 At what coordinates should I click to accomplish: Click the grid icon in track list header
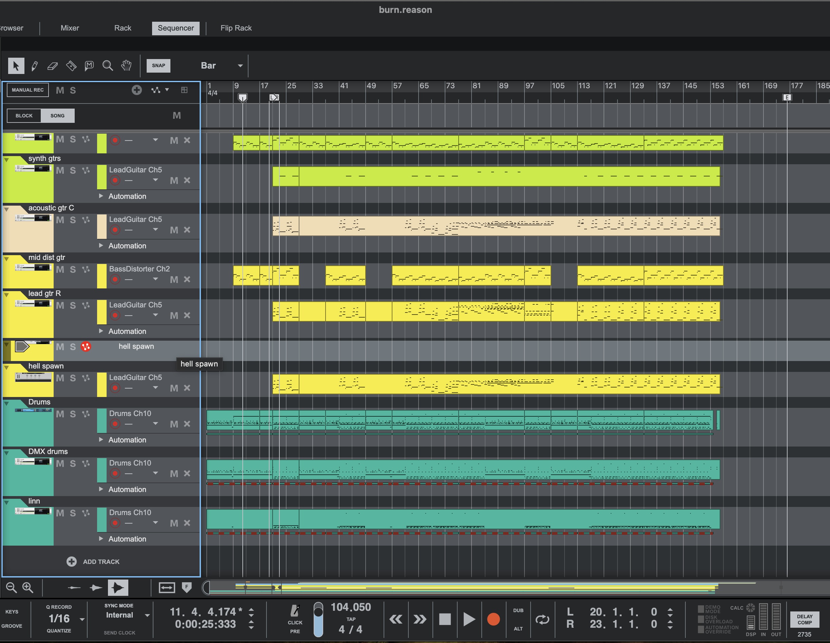[184, 90]
